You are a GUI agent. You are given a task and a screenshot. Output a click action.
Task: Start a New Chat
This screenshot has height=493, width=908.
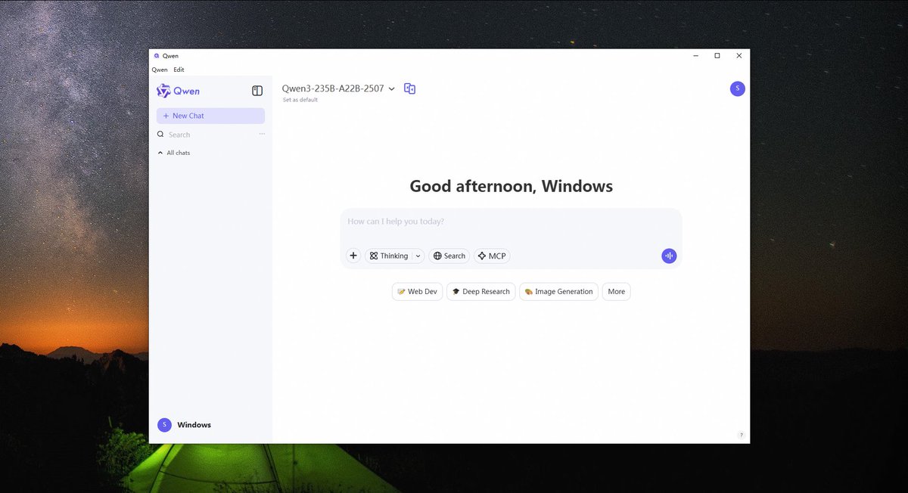click(210, 116)
